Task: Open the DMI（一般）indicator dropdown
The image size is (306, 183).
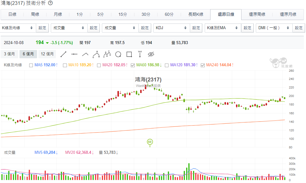Action: [x=274, y=28]
